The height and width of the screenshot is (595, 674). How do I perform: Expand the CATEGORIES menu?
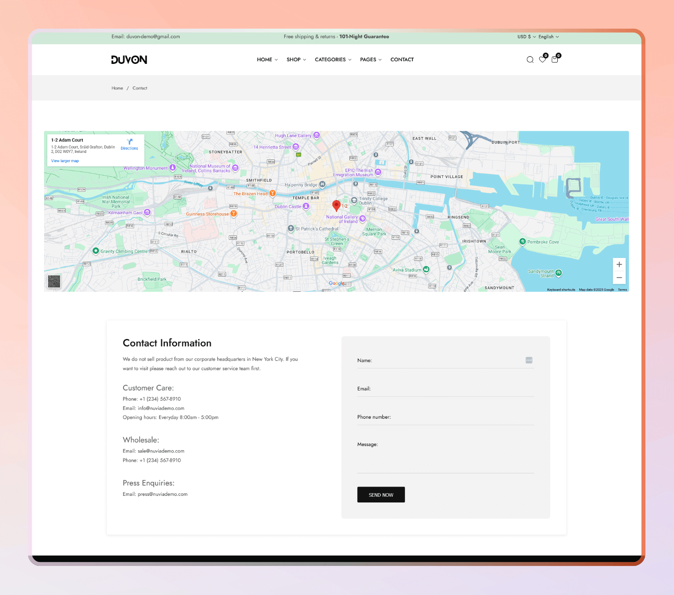tap(333, 59)
